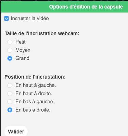
Task: Click the 'Petit' size label text
Action: point(21,42)
